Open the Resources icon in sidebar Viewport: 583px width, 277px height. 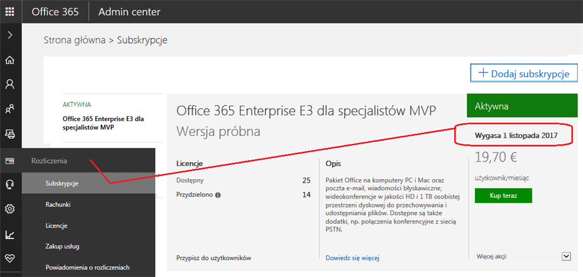pos(10,134)
